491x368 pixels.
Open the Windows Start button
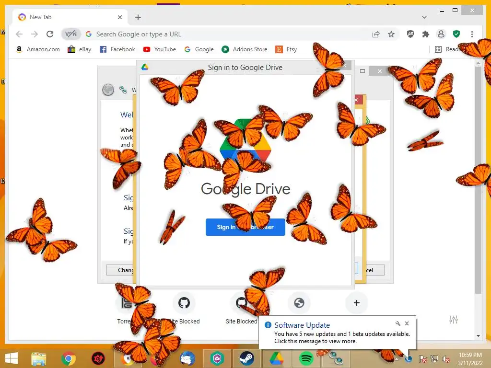point(12,358)
